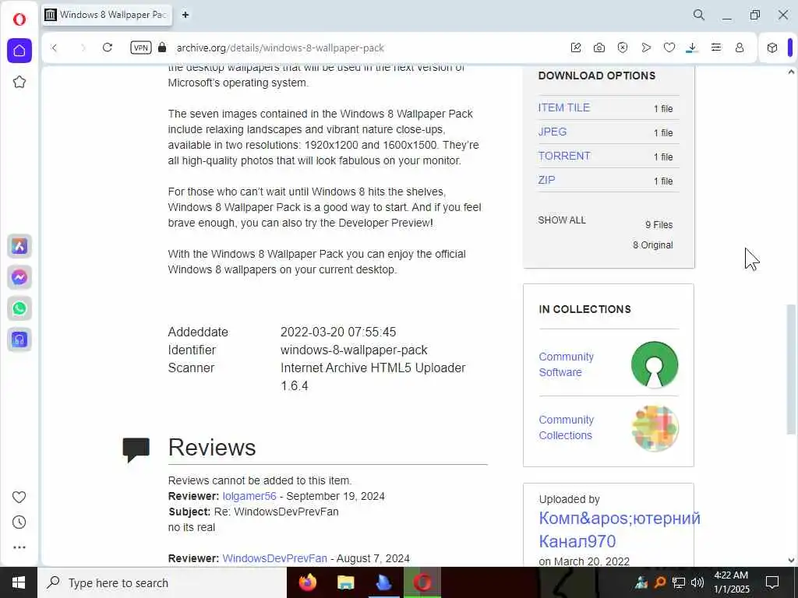Open Easy Setup sliders icon

[x=716, y=47]
